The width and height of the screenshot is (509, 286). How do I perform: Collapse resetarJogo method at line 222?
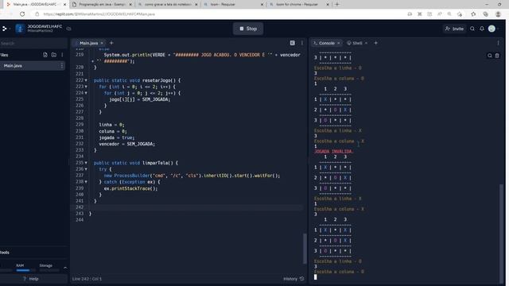tap(86, 80)
